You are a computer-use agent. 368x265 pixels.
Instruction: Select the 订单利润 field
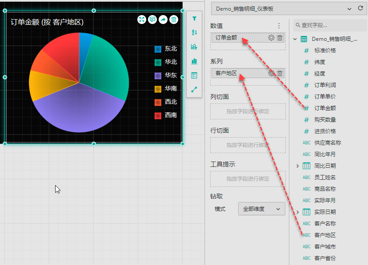pos(325,85)
